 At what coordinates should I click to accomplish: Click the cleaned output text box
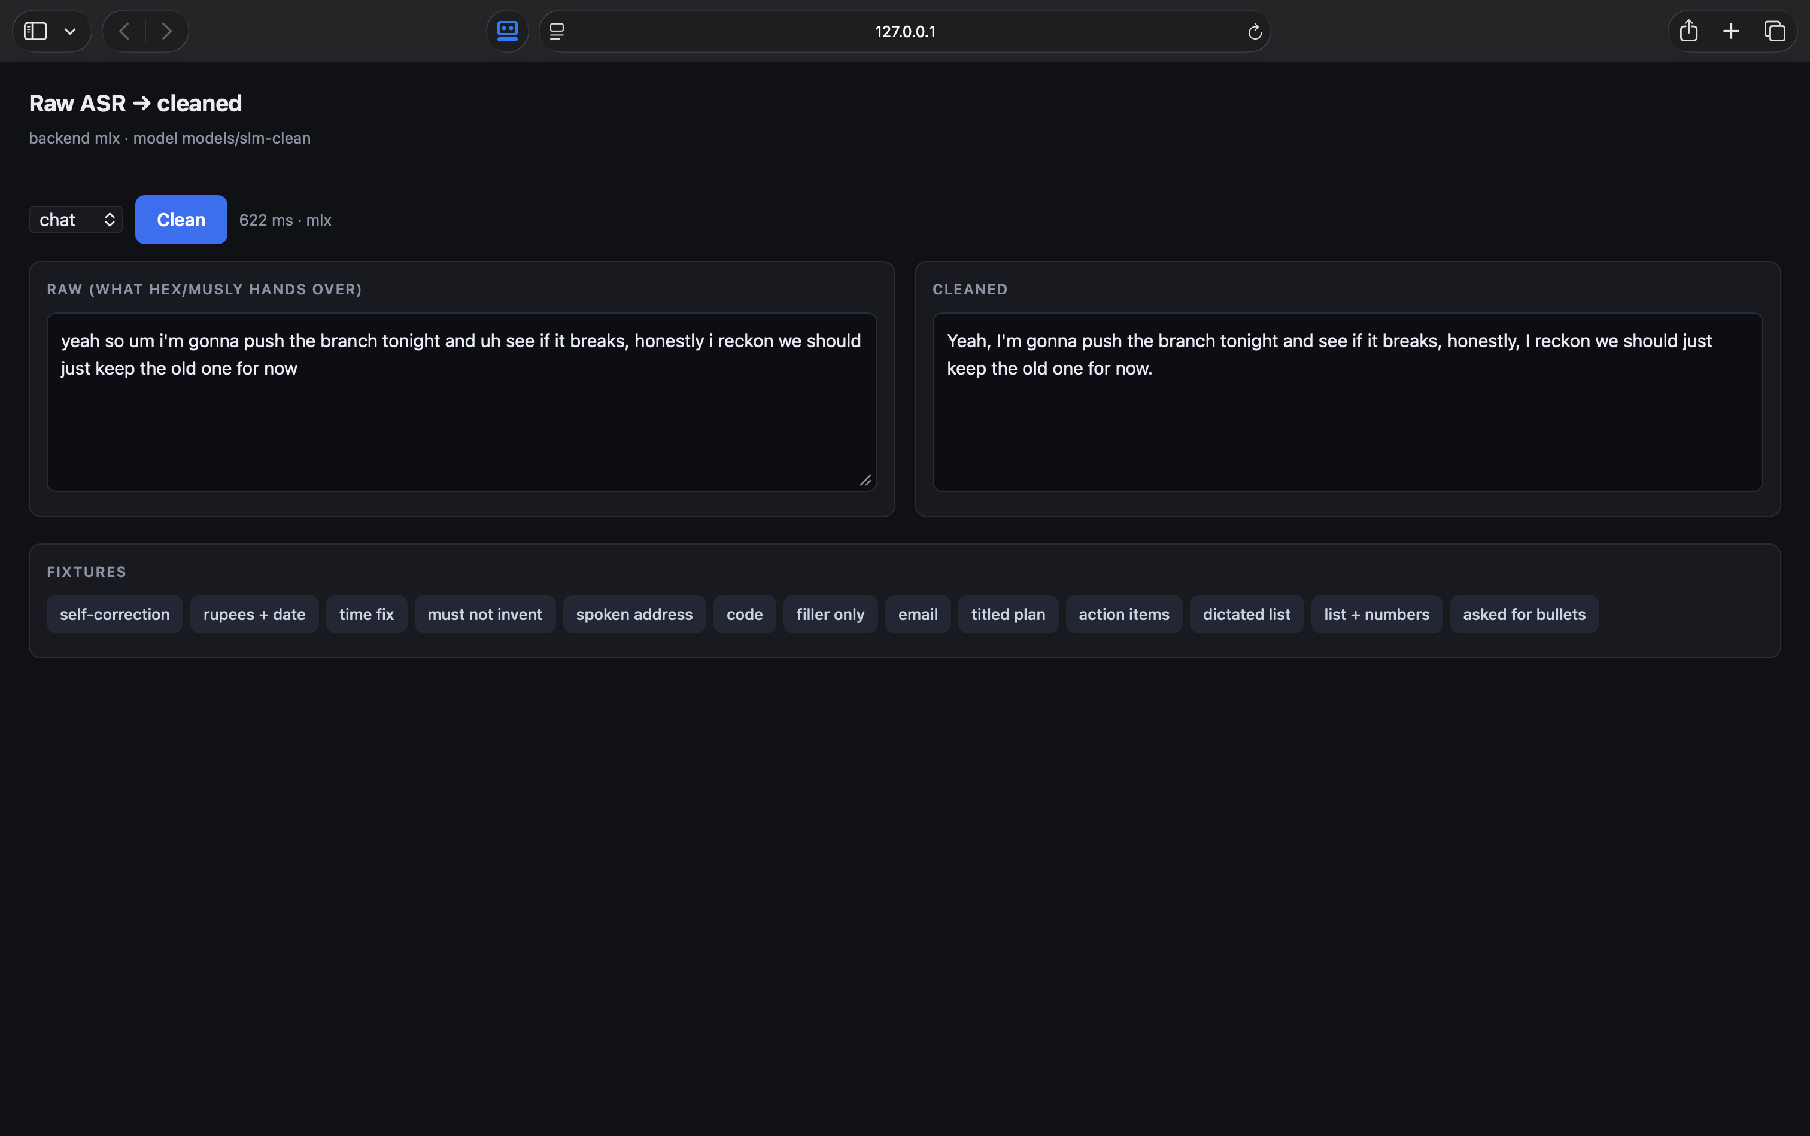tap(1347, 402)
